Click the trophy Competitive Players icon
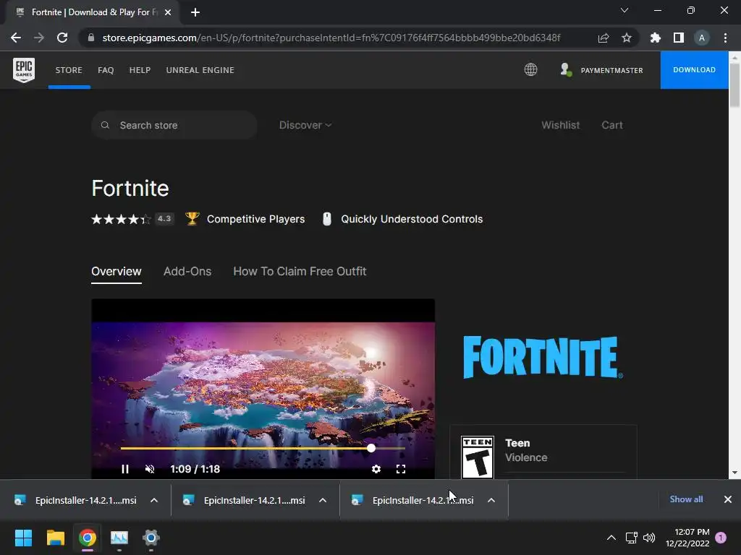 click(x=192, y=218)
